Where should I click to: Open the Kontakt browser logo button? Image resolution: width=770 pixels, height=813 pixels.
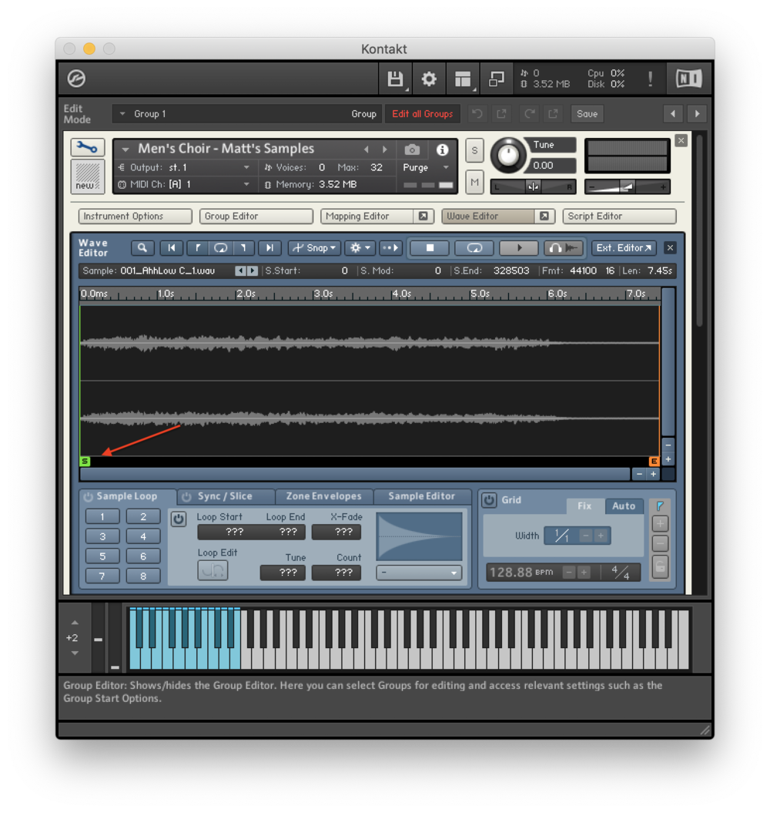pyautogui.click(x=77, y=79)
